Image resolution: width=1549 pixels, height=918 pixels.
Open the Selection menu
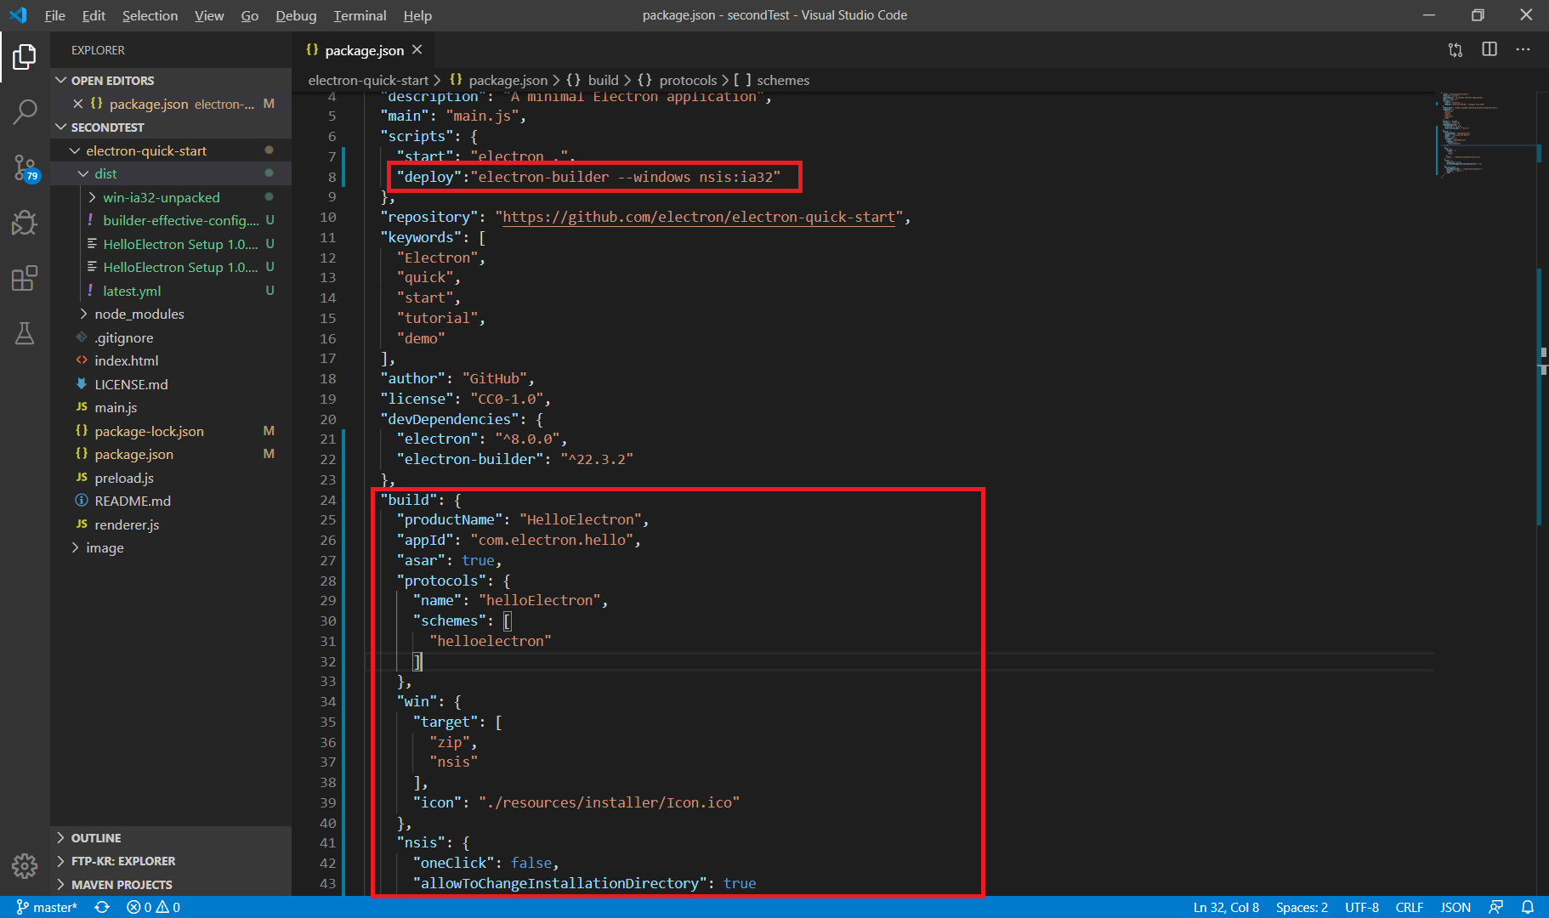coord(150,15)
